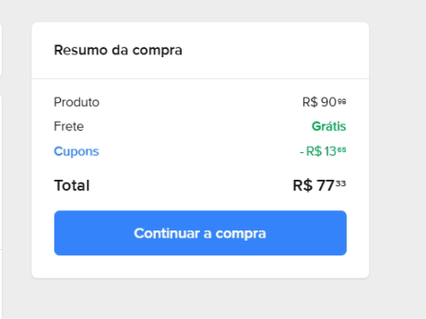
Task: Open the Cupons link
Action: (76, 152)
